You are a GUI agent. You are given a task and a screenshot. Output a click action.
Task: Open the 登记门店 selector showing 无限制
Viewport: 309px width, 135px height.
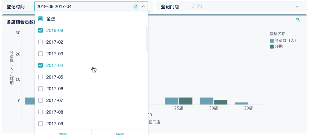tap(241, 6)
